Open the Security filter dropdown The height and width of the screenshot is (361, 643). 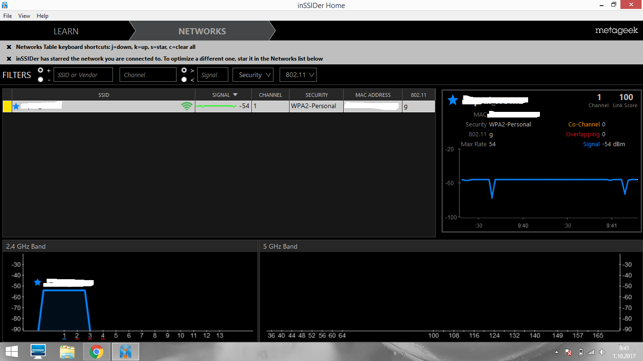point(253,75)
